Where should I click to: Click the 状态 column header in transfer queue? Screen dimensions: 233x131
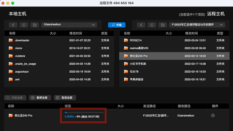tap(68, 106)
